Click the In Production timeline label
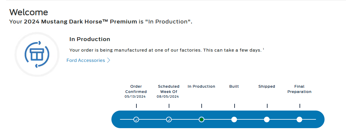This screenshot has width=346, height=139. 201,86
